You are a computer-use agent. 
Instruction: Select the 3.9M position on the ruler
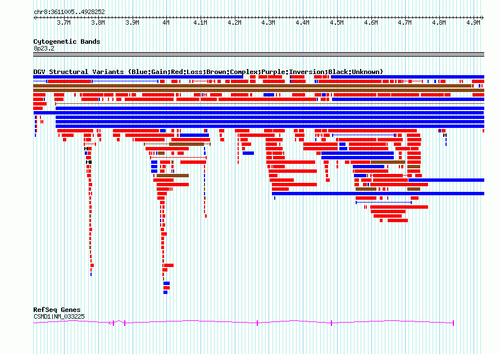point(132,22)
